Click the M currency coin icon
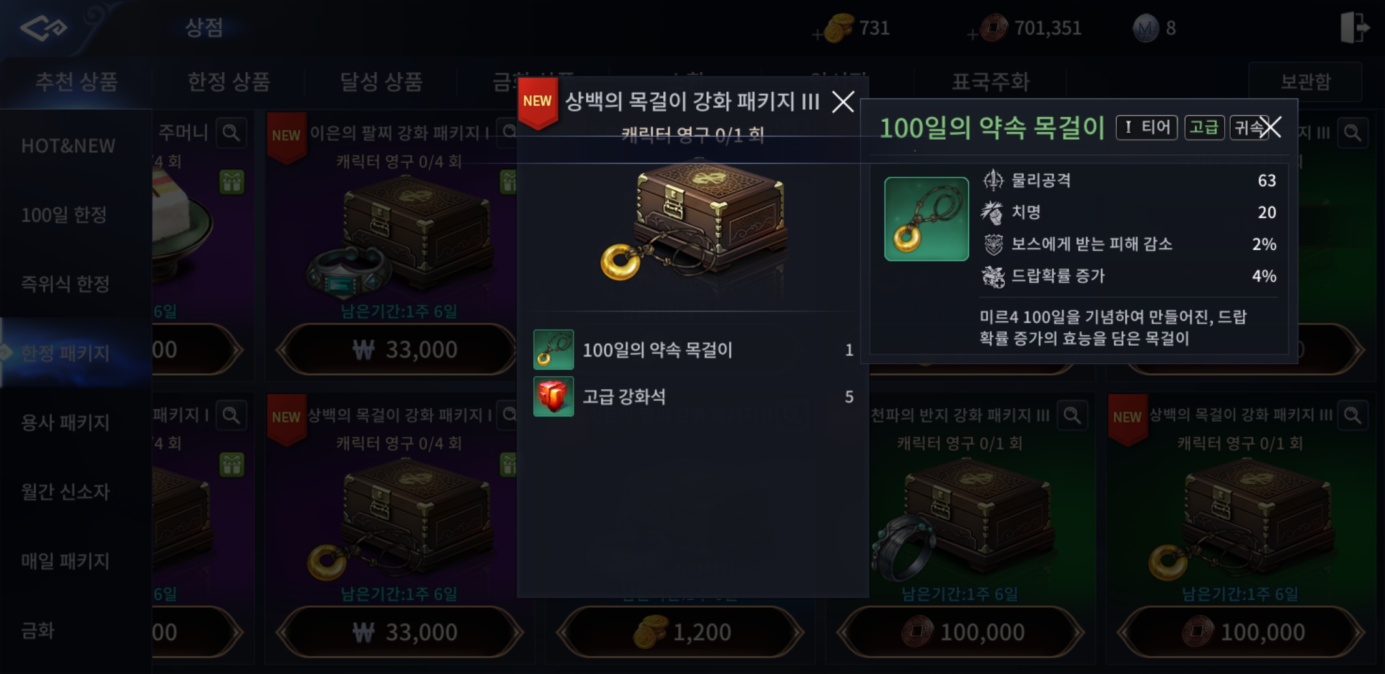1385x674 pixels. point(1145,28)
